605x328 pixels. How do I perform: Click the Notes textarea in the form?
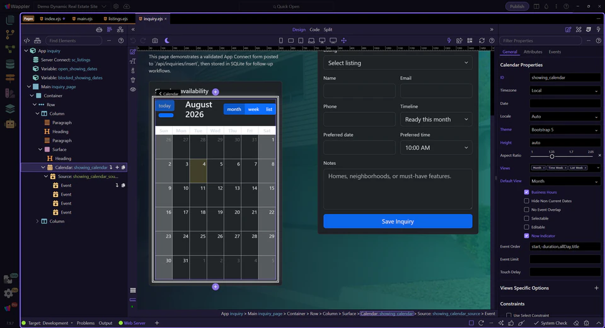pyautogui.click(x=398, y=189)
